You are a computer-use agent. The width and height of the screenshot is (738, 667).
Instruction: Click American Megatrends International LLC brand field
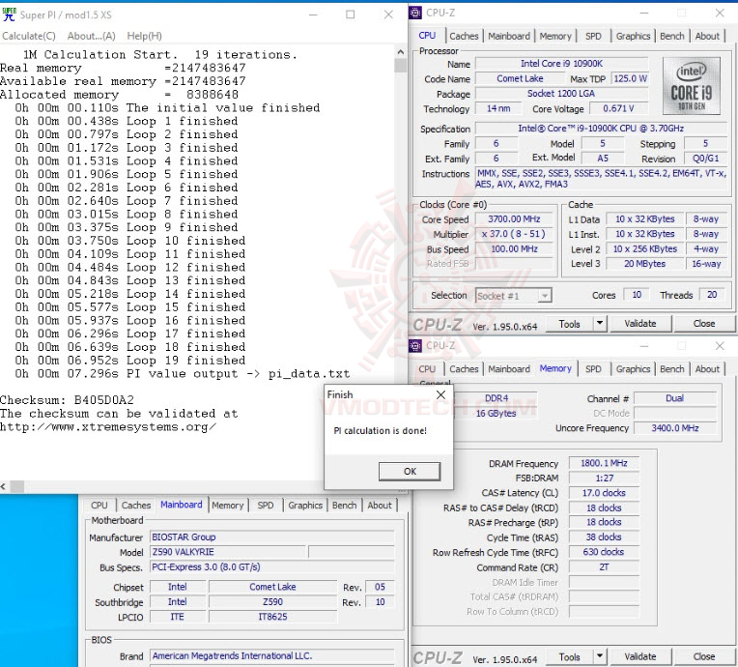point(272,655)
